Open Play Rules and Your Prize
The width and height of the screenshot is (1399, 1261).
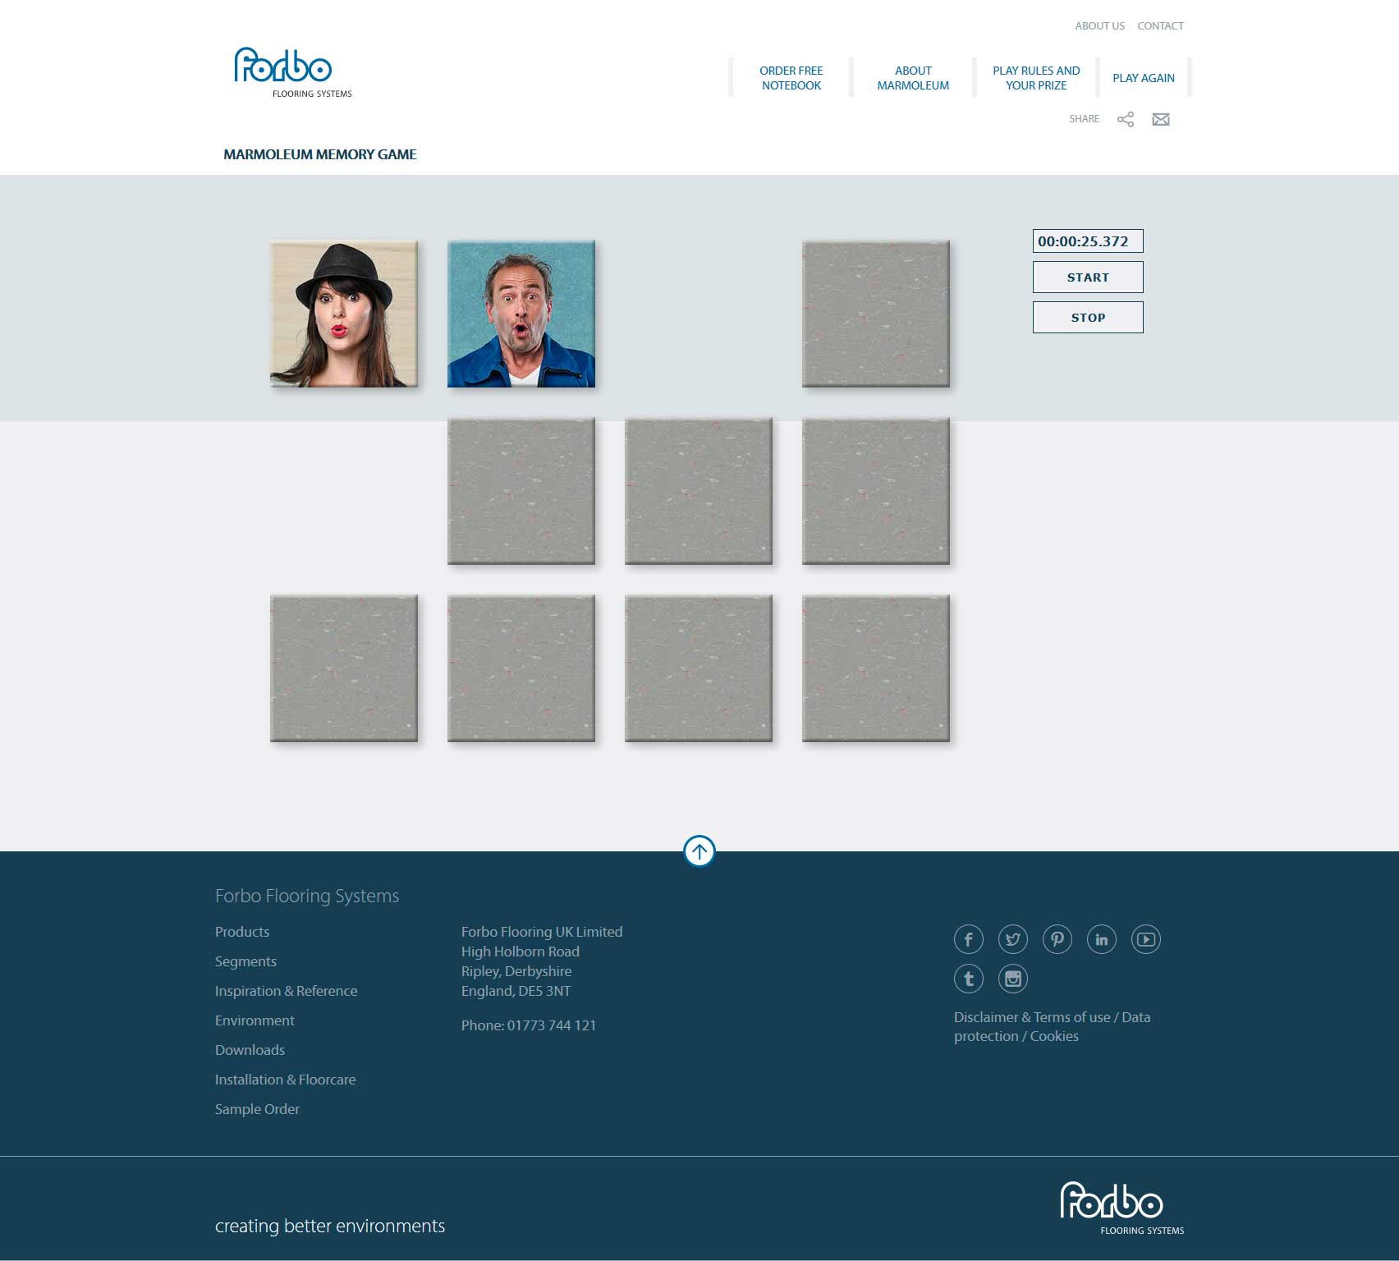pos(1035,78)
